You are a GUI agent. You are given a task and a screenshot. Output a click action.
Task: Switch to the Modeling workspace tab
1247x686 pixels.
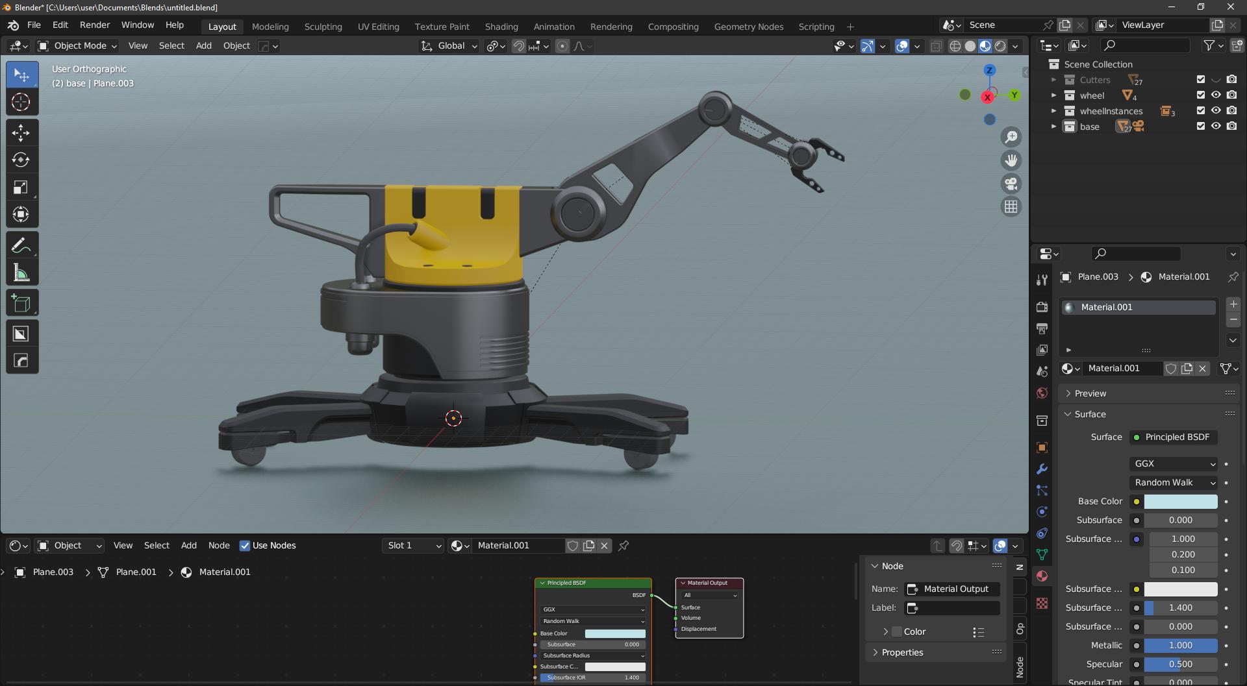(x=270, y=27)
